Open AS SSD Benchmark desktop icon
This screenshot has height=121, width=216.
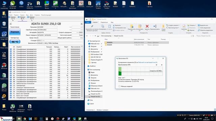point(73,5)
